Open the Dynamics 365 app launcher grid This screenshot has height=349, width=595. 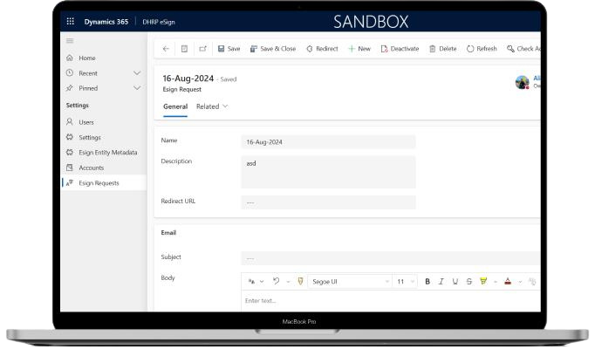pos(71,21)
